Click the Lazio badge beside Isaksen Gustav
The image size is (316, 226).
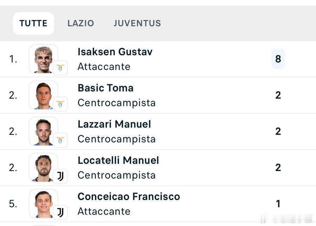[x=60, y=68]
